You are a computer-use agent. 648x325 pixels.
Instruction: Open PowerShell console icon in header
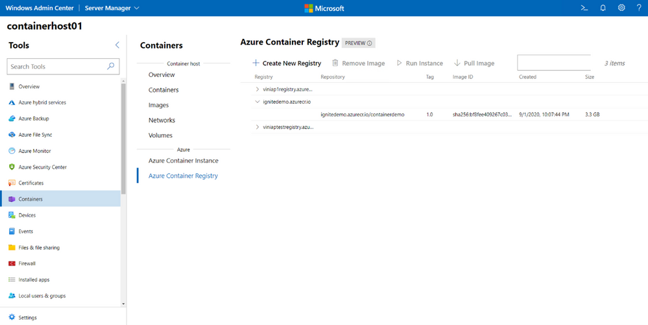(x=584, y=8)
